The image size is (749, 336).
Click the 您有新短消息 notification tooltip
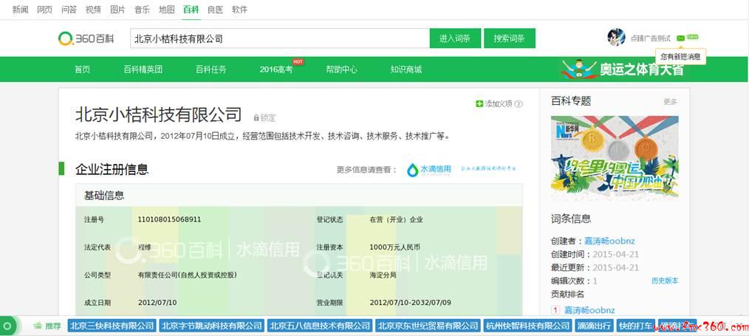[680, 57]
